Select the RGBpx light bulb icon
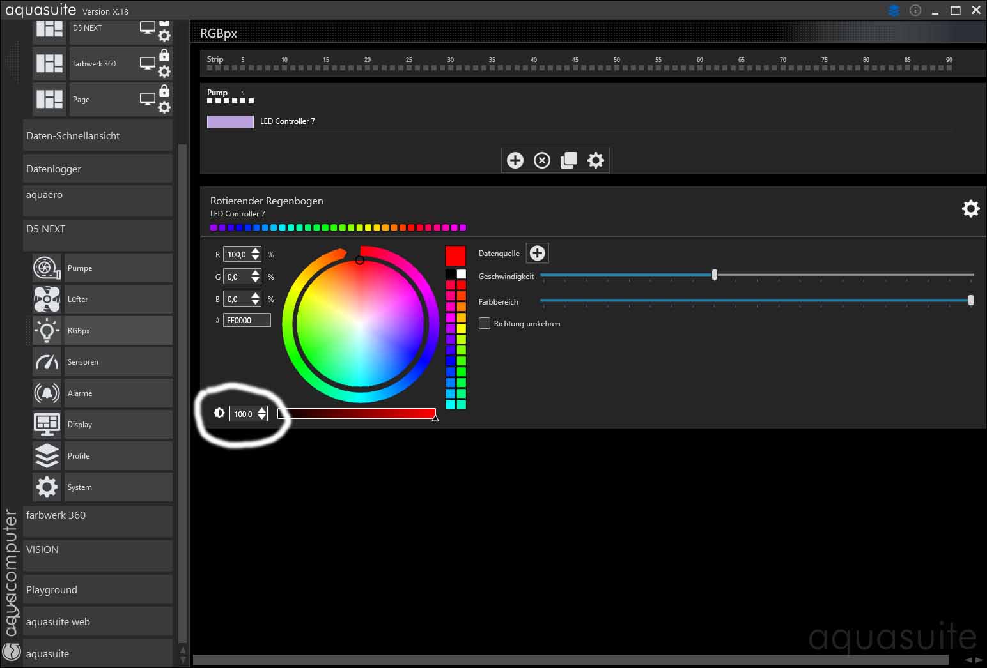This screenshot has height=668, width=987. (x=47, y=331)
